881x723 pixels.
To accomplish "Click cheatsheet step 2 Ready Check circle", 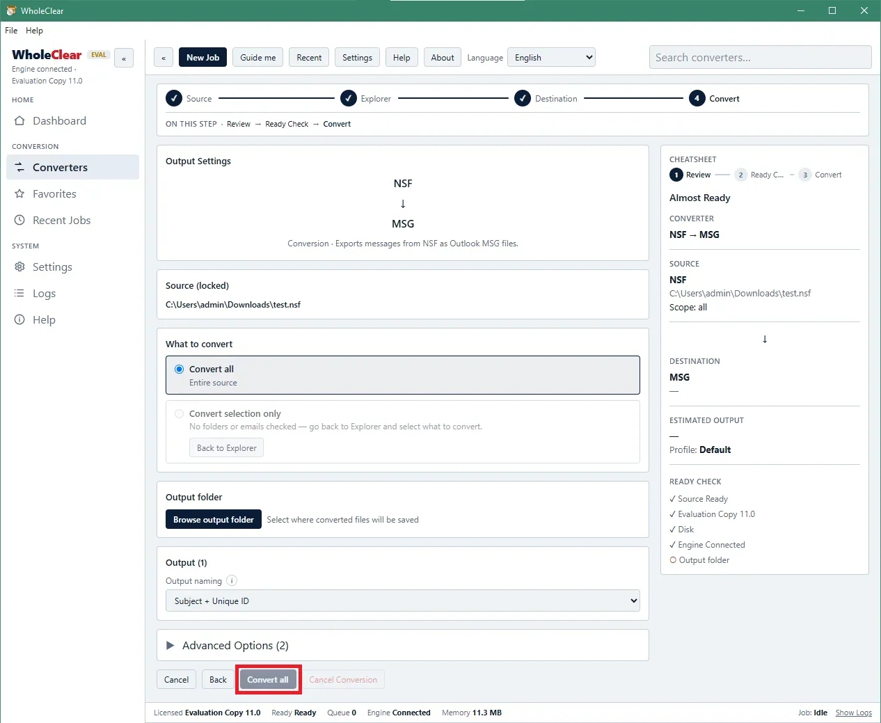I will pos(741,175).
